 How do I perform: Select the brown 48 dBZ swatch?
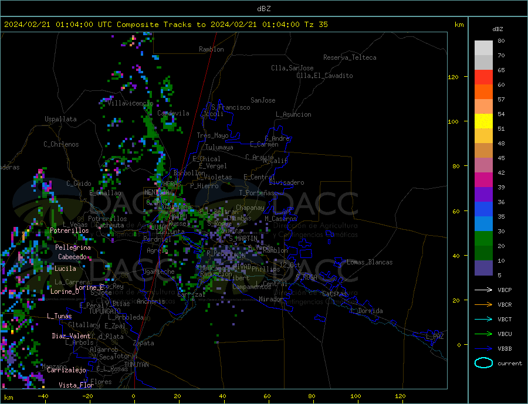483,151
